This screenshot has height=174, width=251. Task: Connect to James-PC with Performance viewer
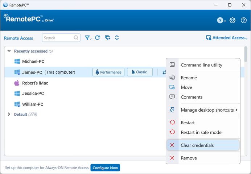pyautogui.click(x=108, y=72)
